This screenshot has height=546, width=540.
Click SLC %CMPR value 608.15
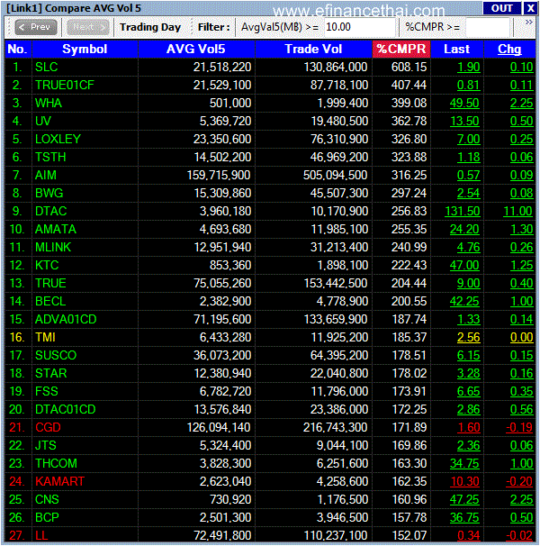409,67
